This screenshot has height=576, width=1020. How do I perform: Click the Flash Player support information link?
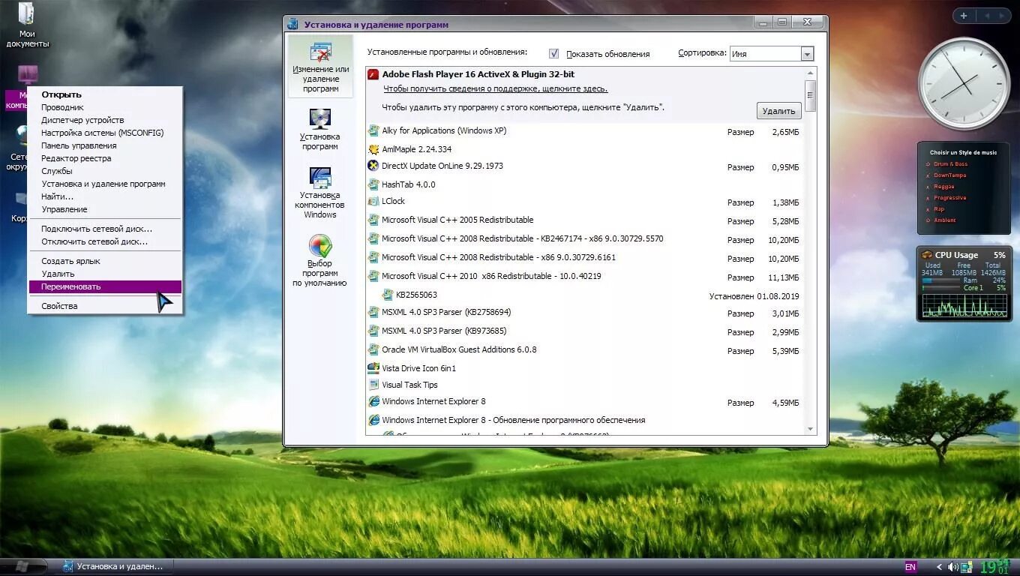(496, 88)
